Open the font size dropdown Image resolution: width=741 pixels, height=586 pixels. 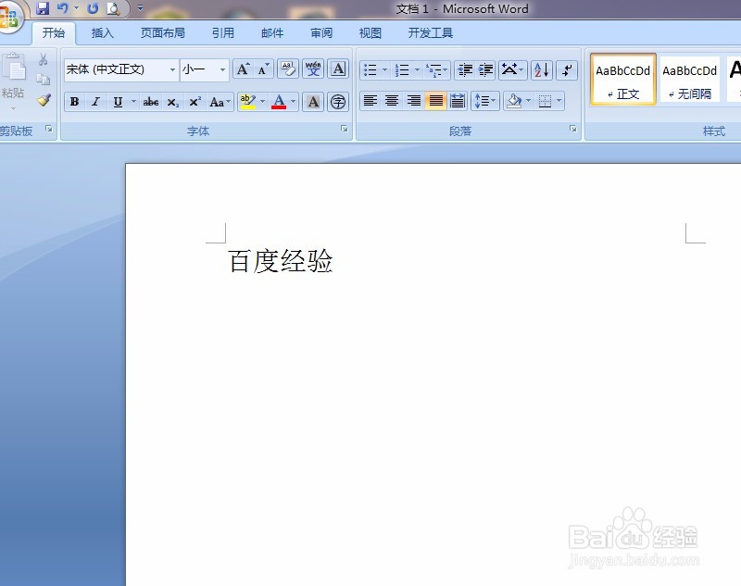tap(220, 69)
